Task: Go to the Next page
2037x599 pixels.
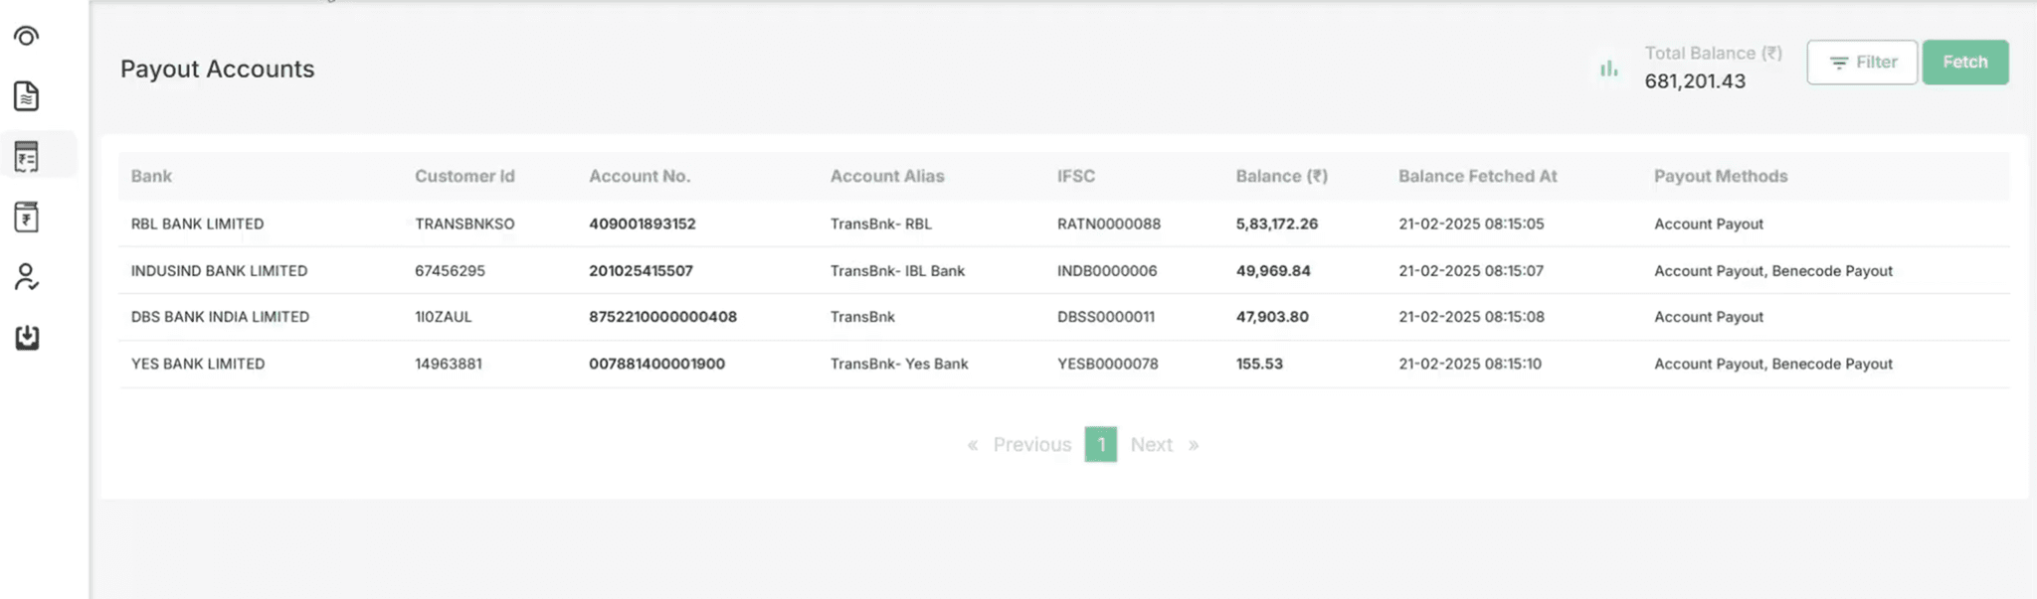Action: (x=1151, y=445)
